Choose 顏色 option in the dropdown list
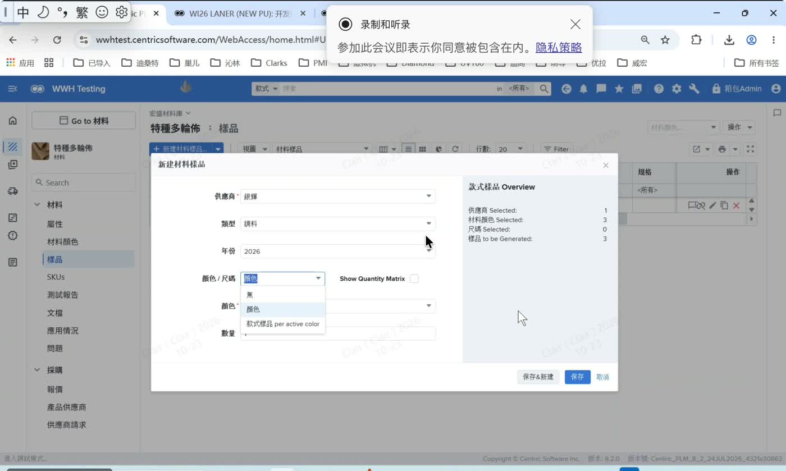The width and height of the screenshot is (786, 471). point(283,309)
